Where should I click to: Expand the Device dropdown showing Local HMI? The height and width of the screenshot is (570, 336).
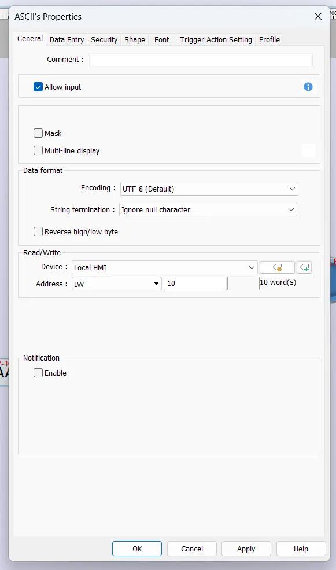165,267
